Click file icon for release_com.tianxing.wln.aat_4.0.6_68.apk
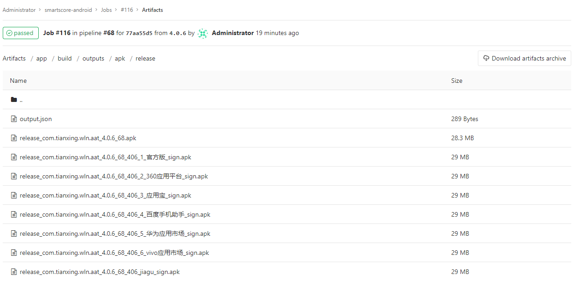 tap(14, 138)
